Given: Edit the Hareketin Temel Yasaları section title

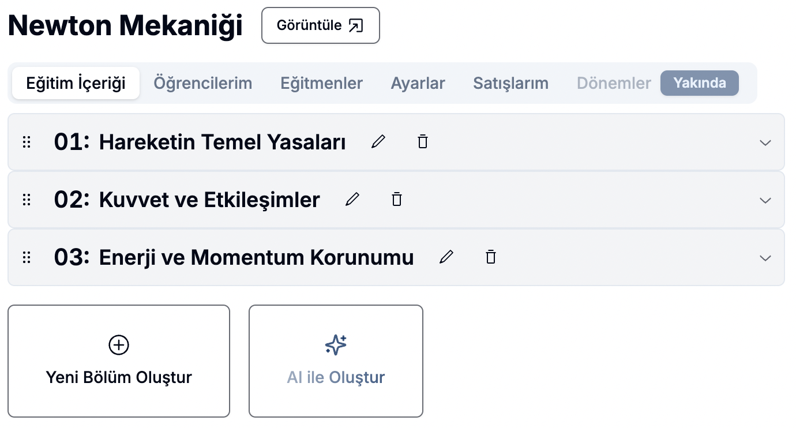Looking at the screenshot, I should point(378,142).
